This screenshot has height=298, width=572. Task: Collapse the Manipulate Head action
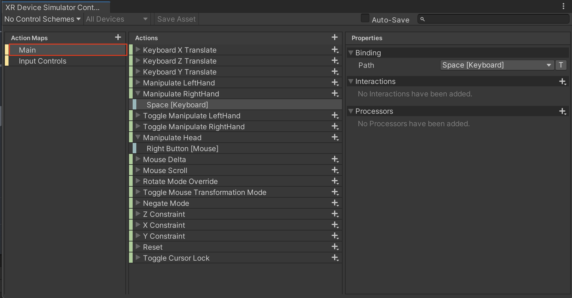click(138, 137)
